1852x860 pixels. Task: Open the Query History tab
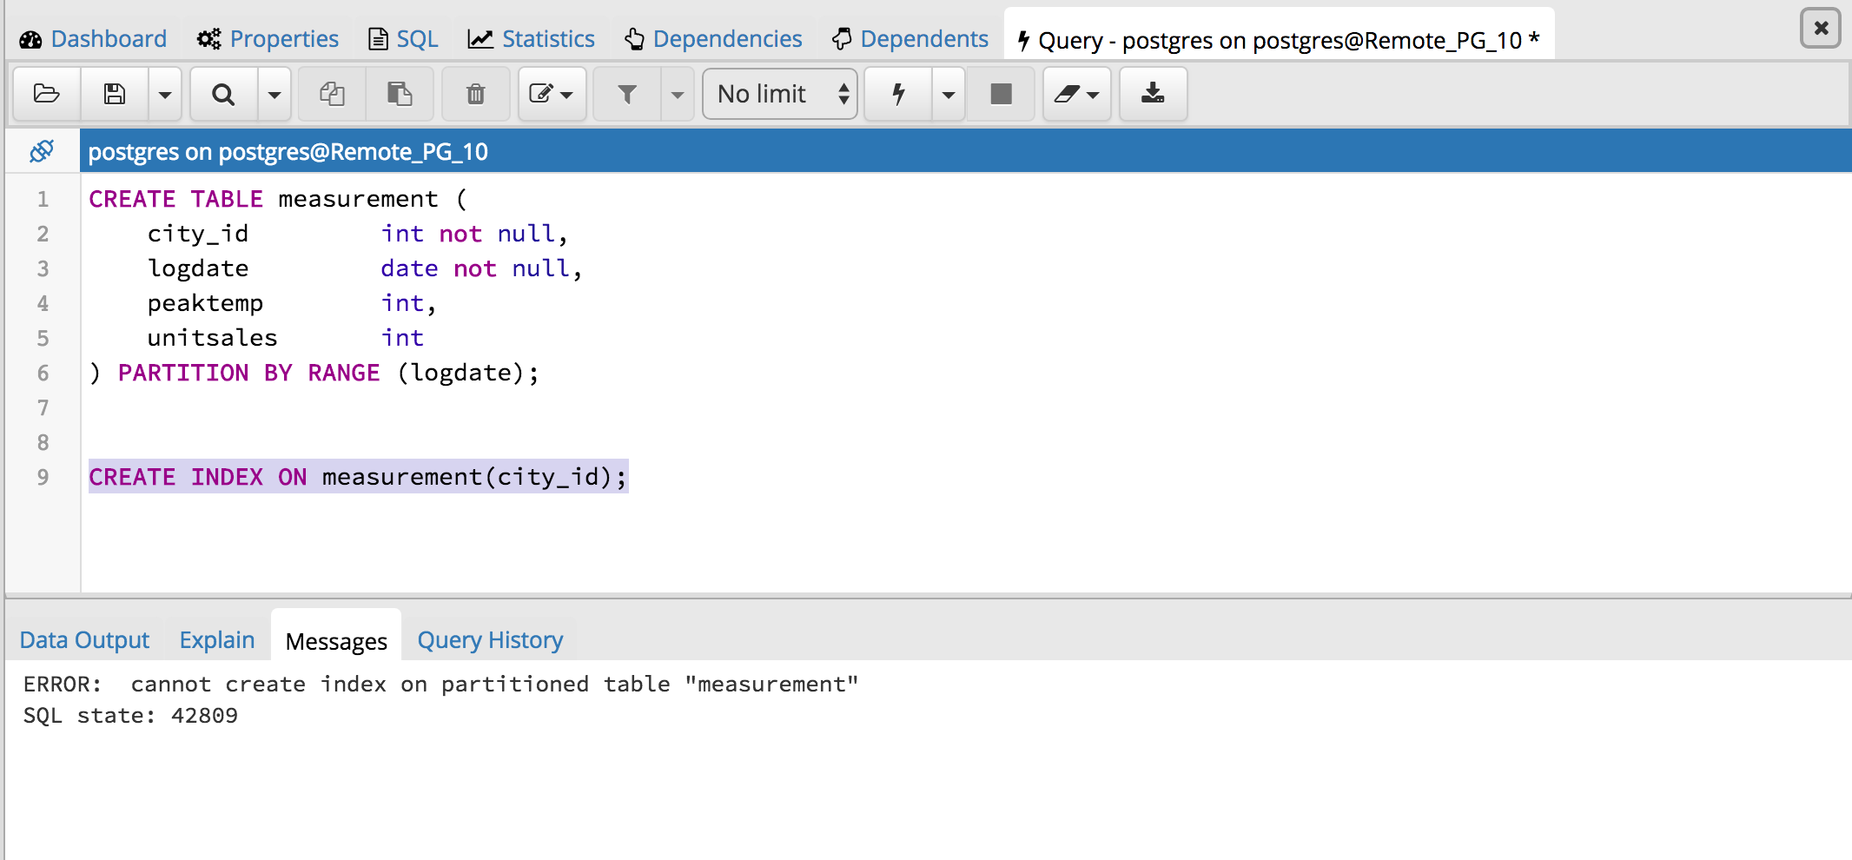pos(490,640)
